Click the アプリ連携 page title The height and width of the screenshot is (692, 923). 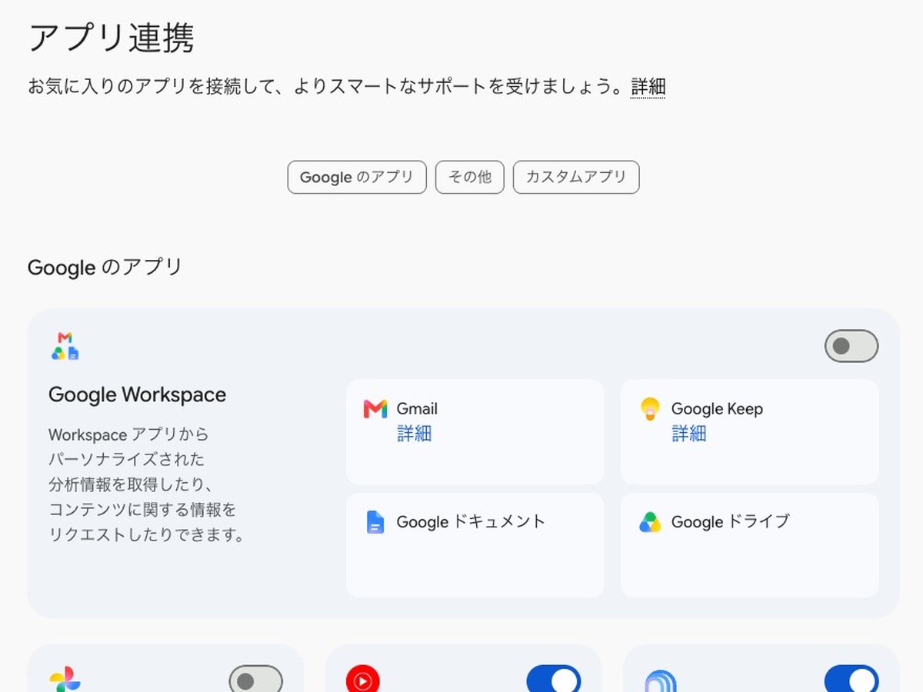111,38
